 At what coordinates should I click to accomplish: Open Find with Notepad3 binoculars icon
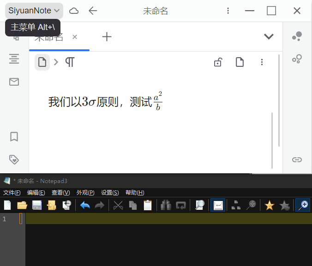[166, 205]
